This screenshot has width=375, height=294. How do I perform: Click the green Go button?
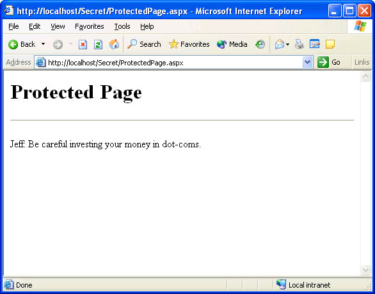(329, 62)
